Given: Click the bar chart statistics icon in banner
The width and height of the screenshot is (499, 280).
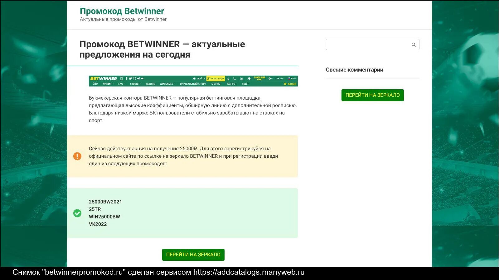Looking at the screenshot, I should [242, 79].
